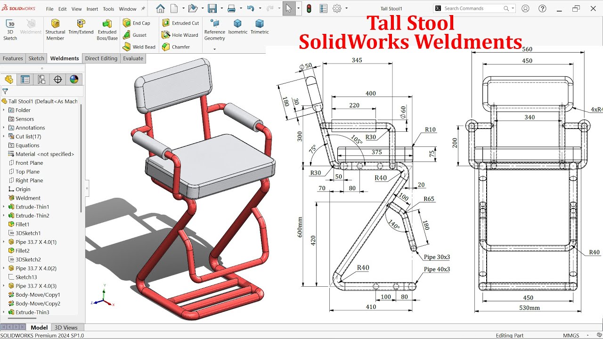The width and height of the screenshot is (603, 339).
Task: Open the DisplayManager appearance tab
Action: 74,79
